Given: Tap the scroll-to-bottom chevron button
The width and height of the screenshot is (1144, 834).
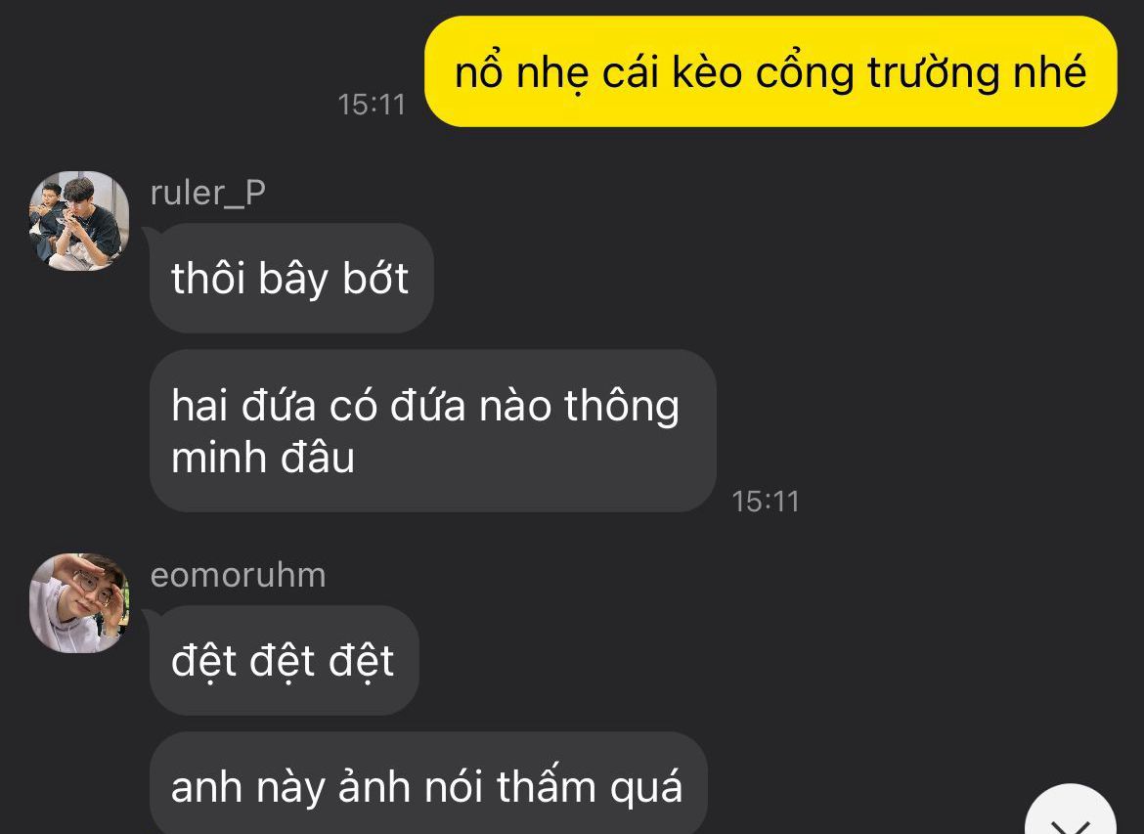Looking at the screenshot, I should 1071,810.
